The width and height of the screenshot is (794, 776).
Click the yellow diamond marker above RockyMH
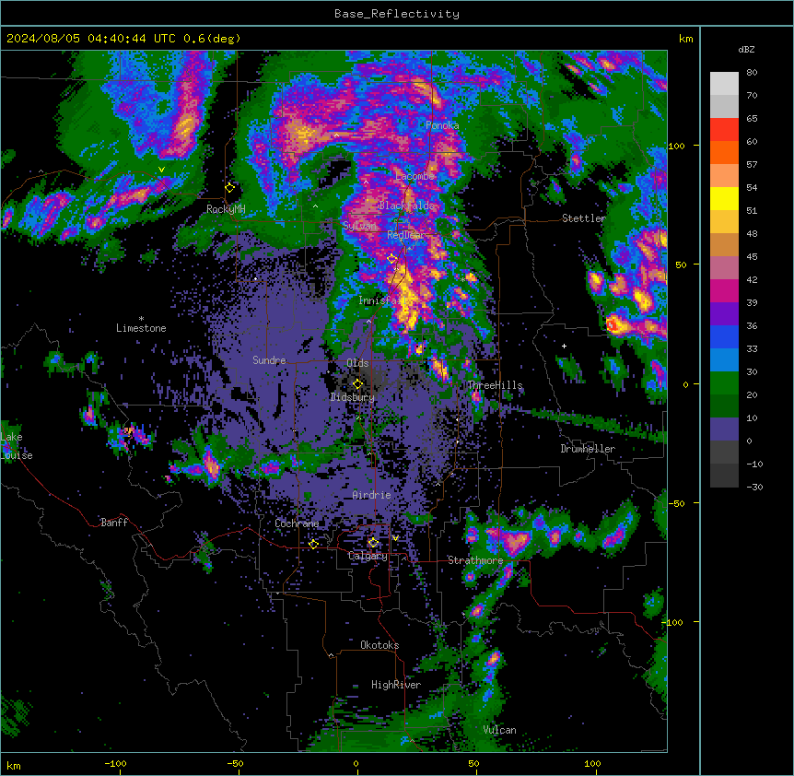230,188
